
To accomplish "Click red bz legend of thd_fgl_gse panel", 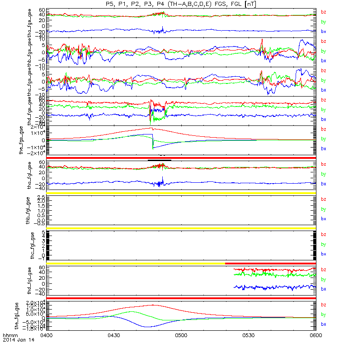I will [x=324, y=269].
